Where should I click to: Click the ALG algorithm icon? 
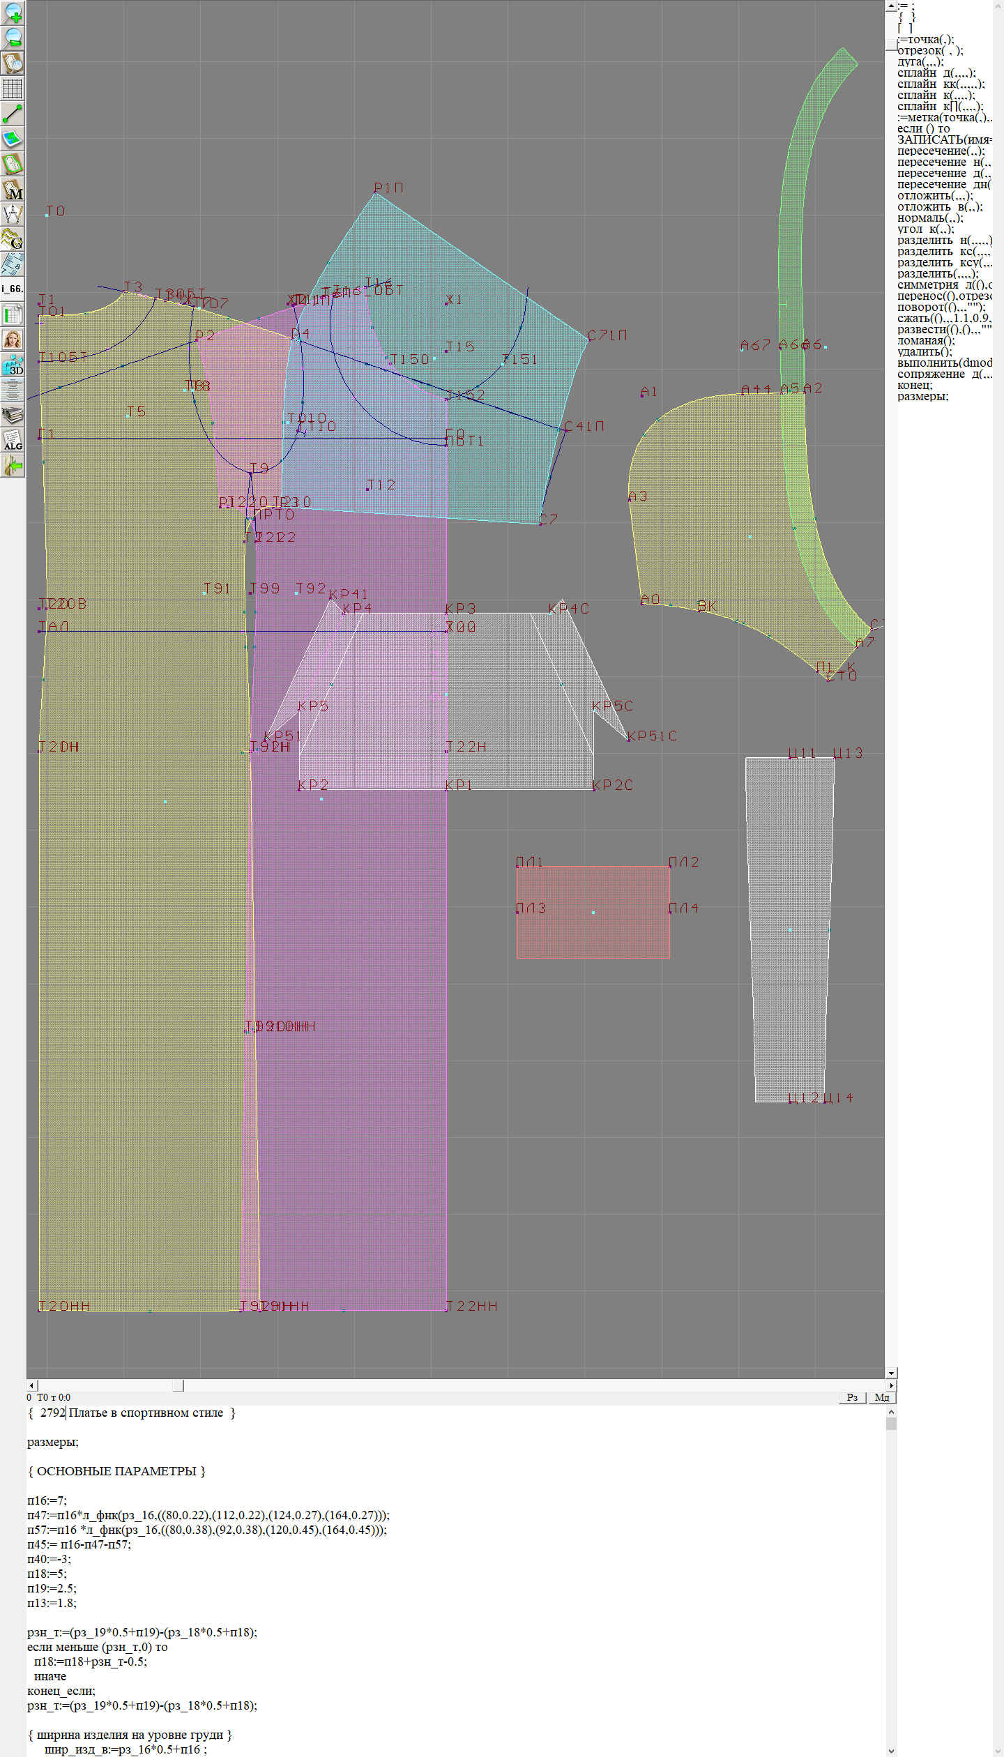13,440
